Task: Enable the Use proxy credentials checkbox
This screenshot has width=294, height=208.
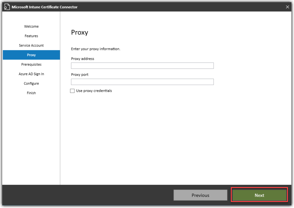Action: [x=72, y=91]
